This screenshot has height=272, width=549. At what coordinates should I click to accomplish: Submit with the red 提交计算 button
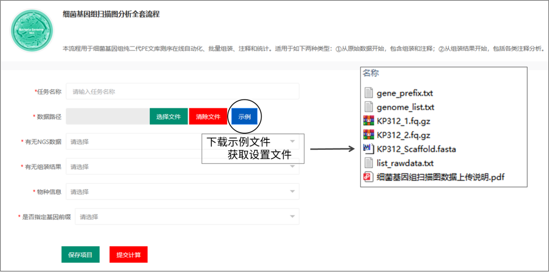pyautogui.click(x=128, y=255)
